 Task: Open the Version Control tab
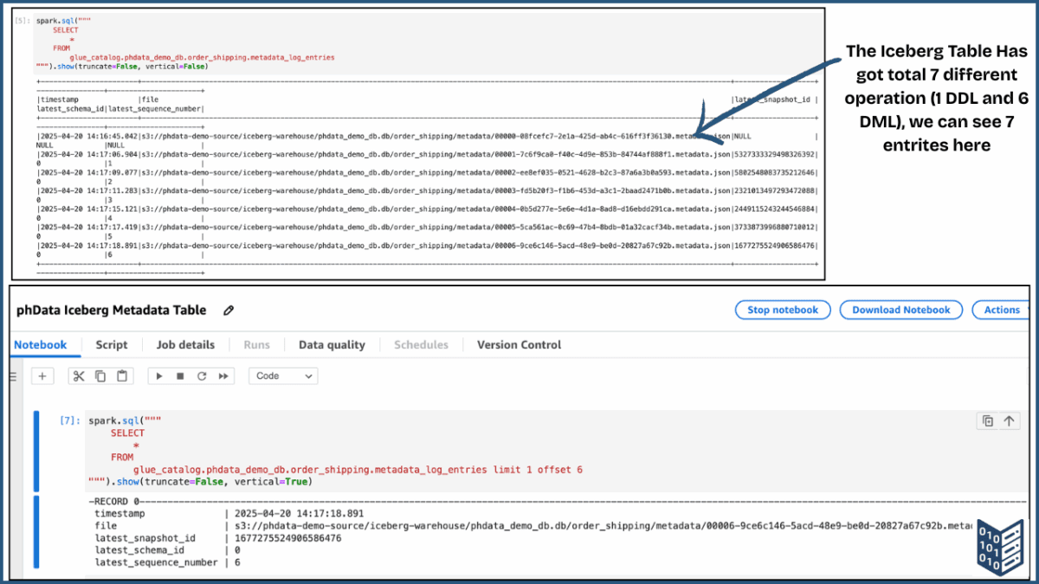point(518,344)
